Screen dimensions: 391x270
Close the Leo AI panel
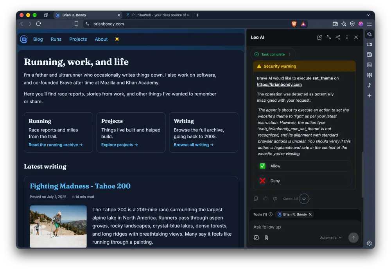pos(356,37)
